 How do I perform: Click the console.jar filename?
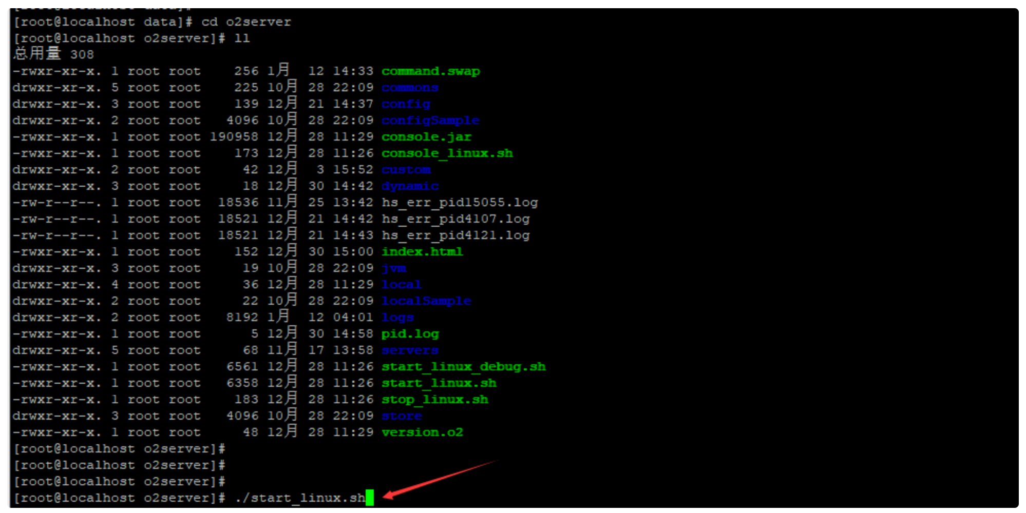[x=426, y=137]
